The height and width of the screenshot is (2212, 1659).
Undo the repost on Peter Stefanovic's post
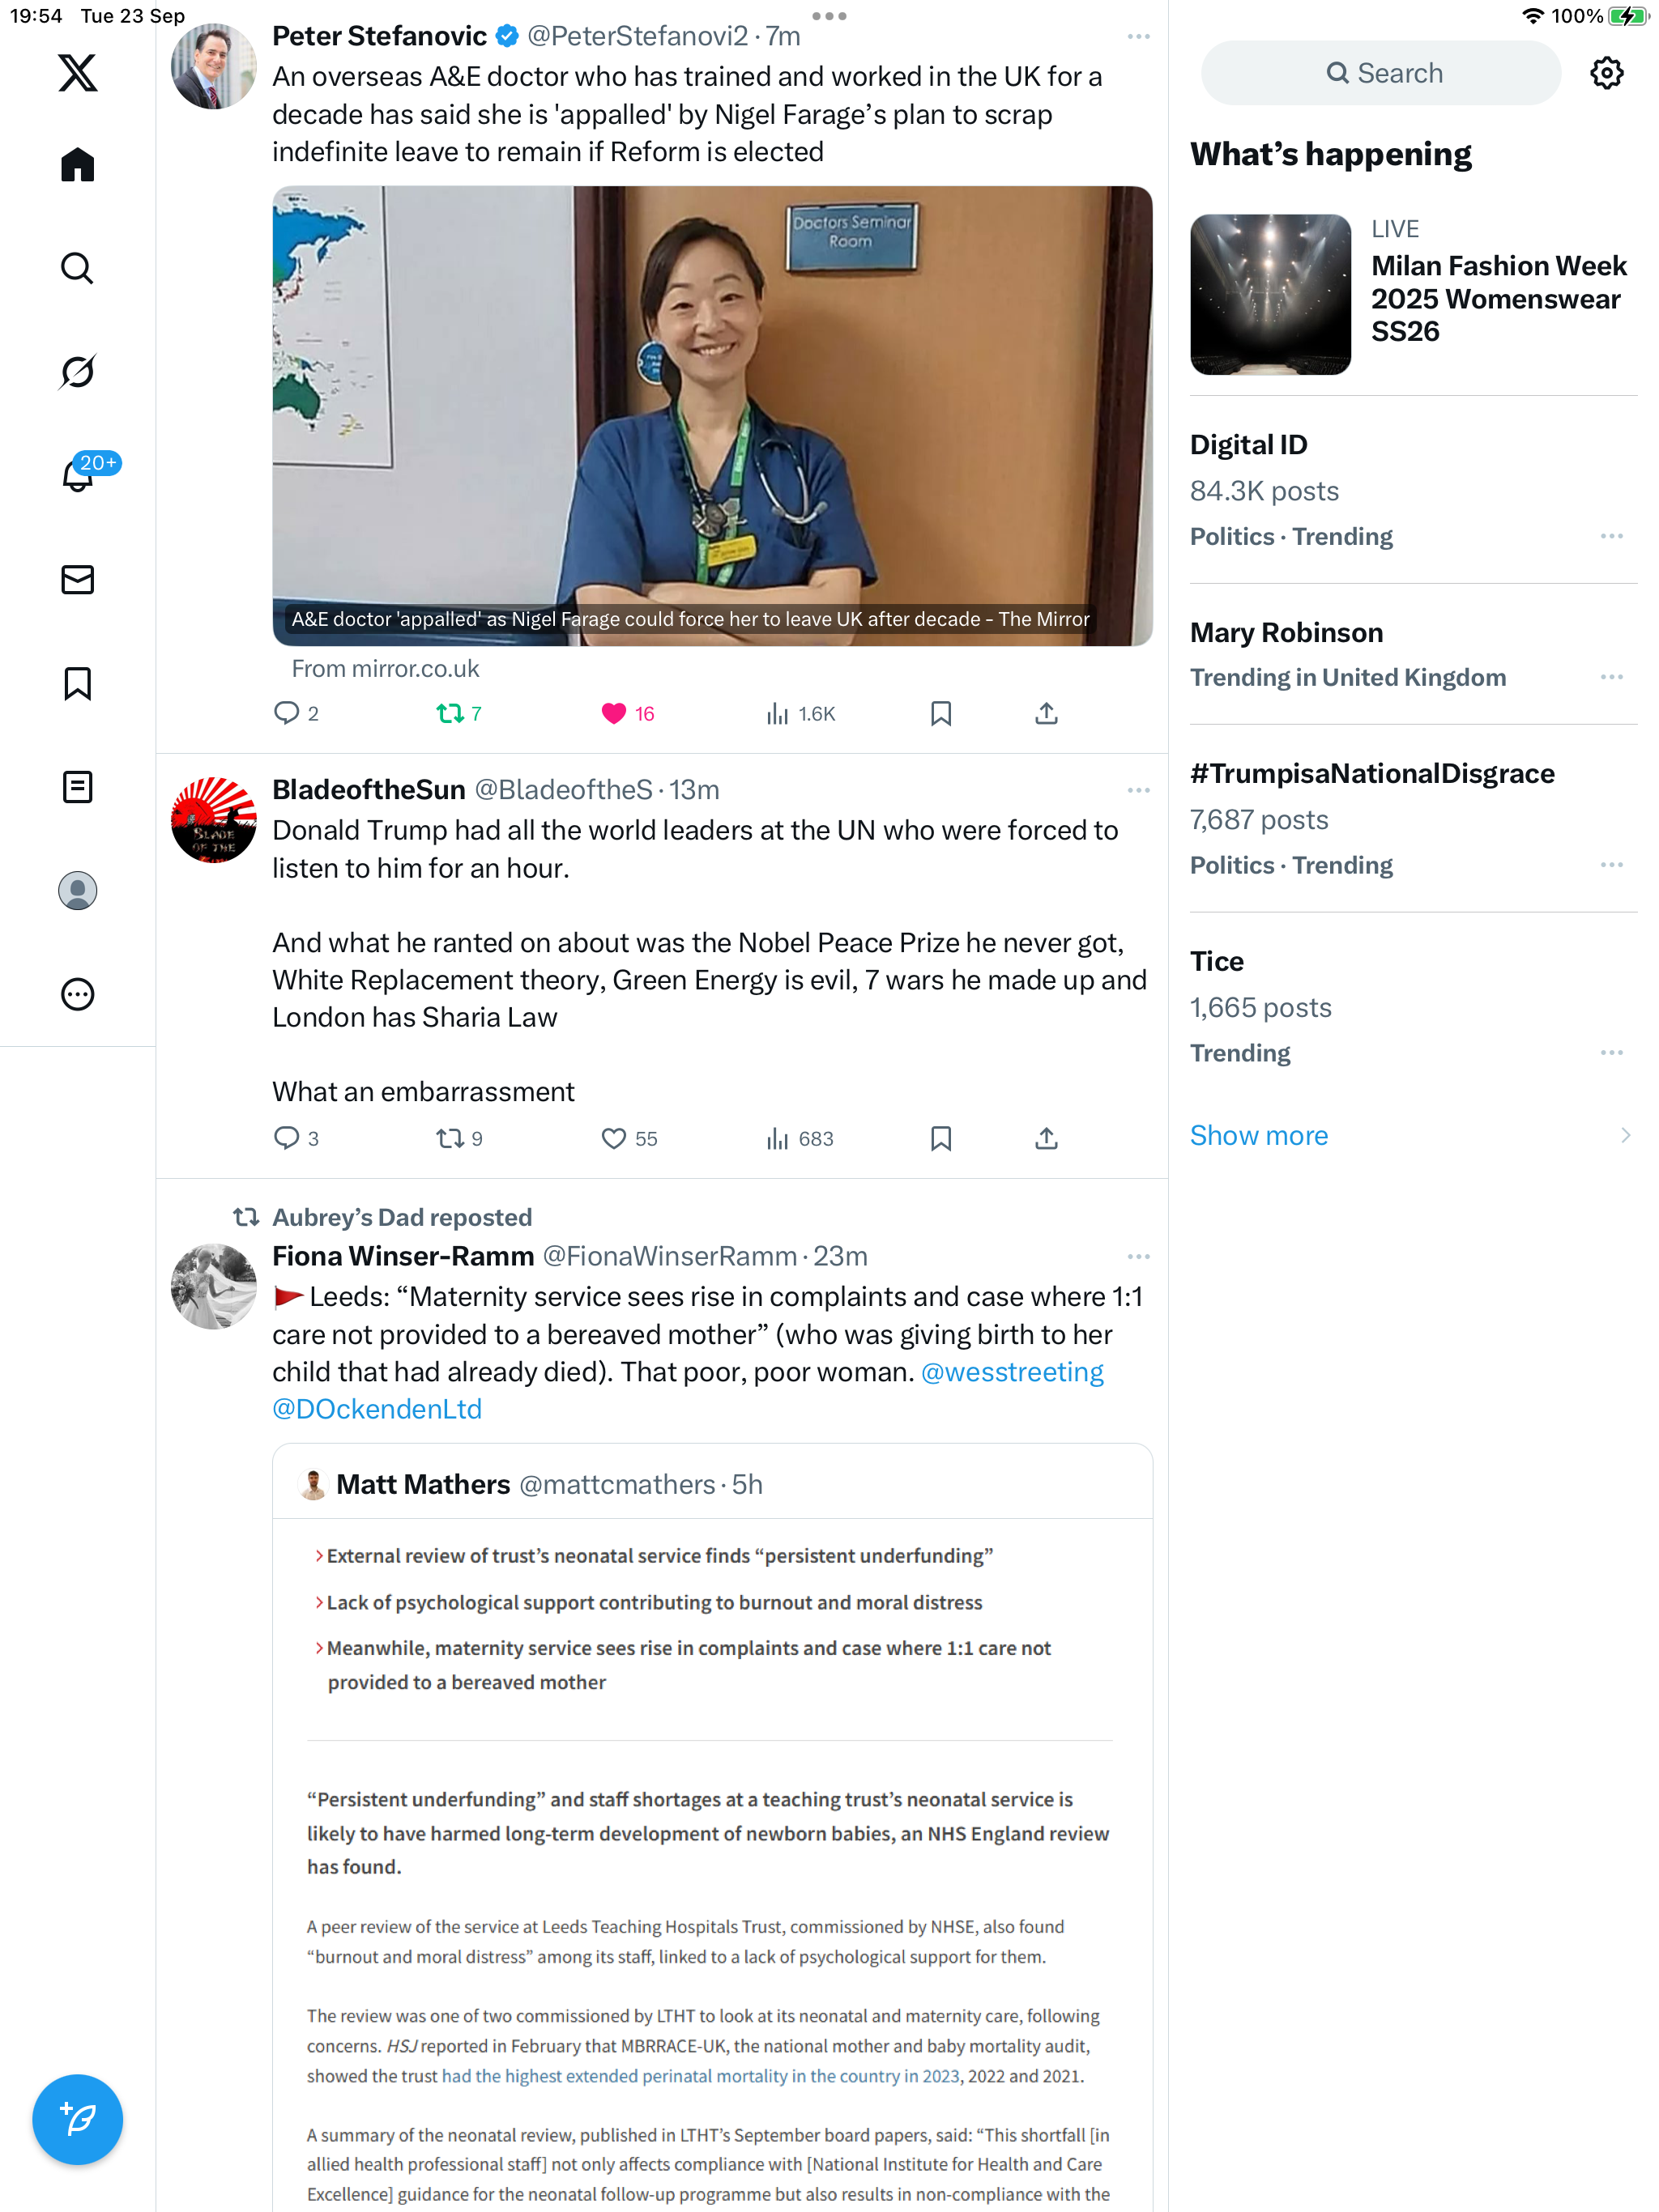point(459,713)
